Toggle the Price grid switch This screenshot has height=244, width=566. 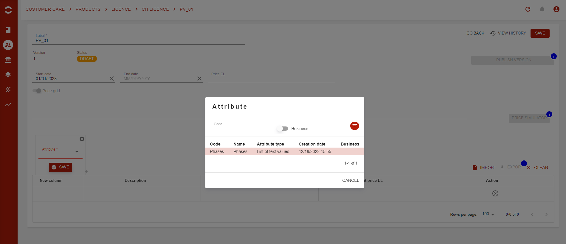coord(37,91)
